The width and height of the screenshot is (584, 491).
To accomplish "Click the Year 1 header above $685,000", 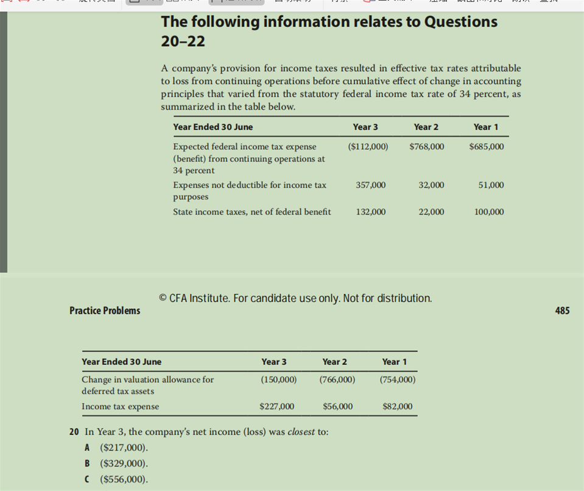I will click(x=486, y=127).
